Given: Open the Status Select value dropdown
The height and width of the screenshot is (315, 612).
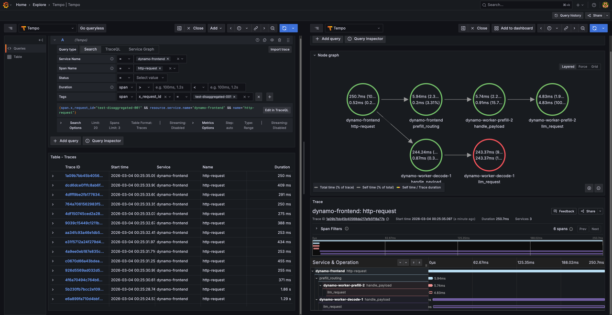Looking at the screenshot, I should (x=150, y=78).
